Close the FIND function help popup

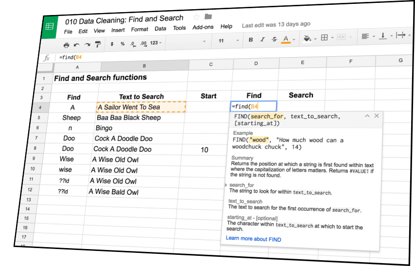[x=377, y=116]
